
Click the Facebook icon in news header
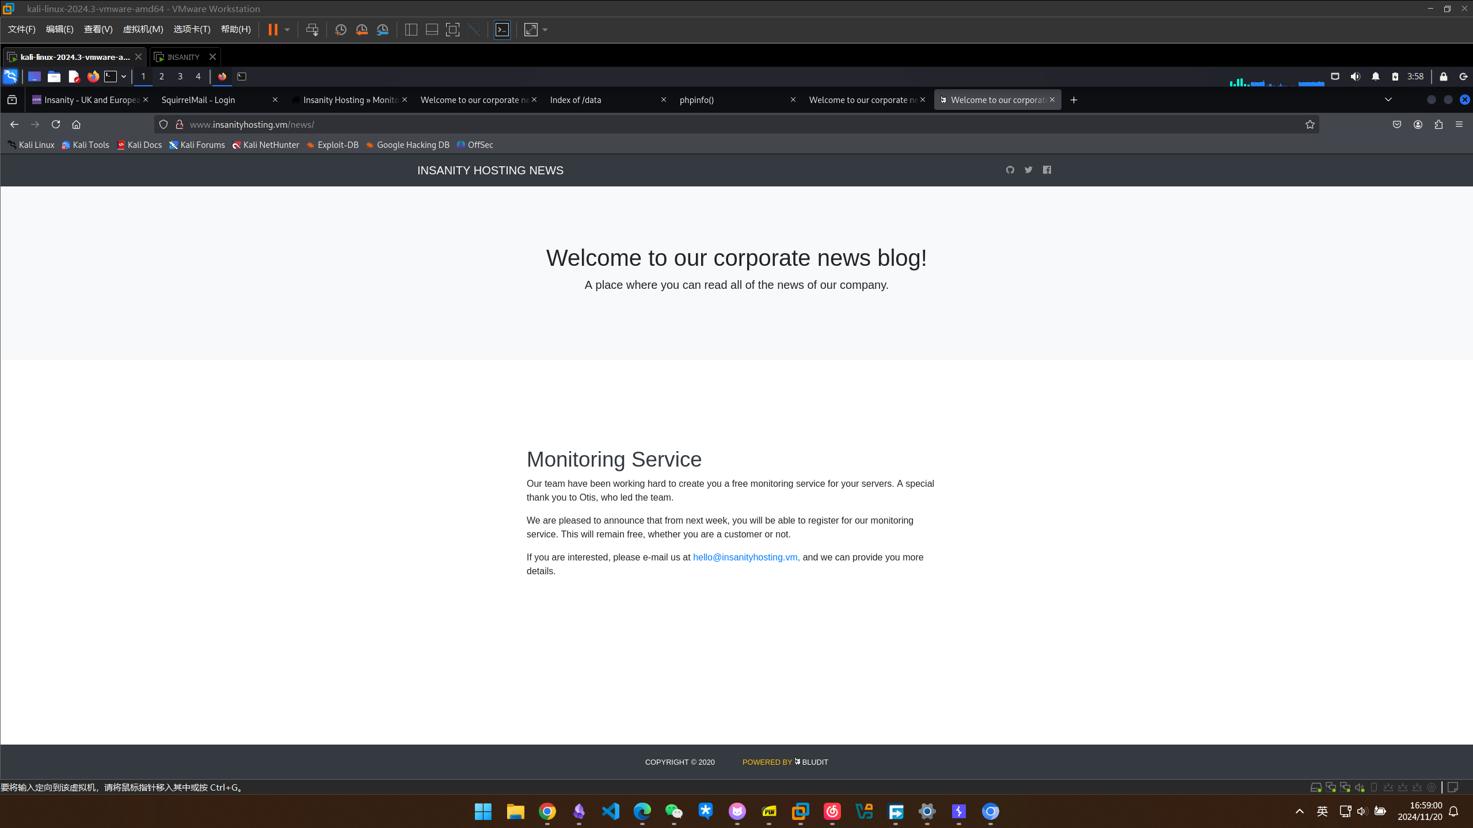tap(1046, 170)
